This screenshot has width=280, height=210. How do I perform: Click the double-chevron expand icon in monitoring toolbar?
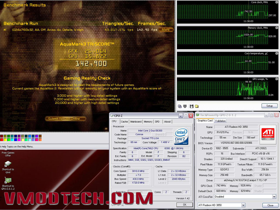point(185,106)
